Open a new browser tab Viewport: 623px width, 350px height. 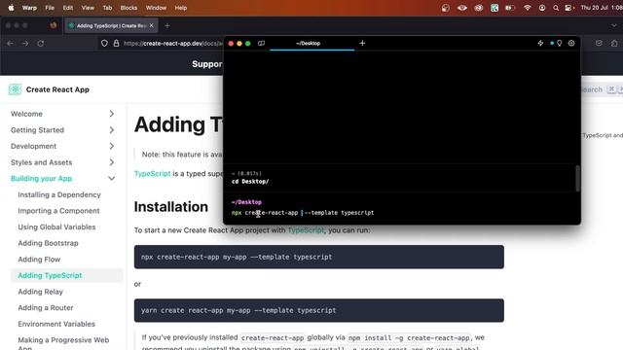pos(167,26)
